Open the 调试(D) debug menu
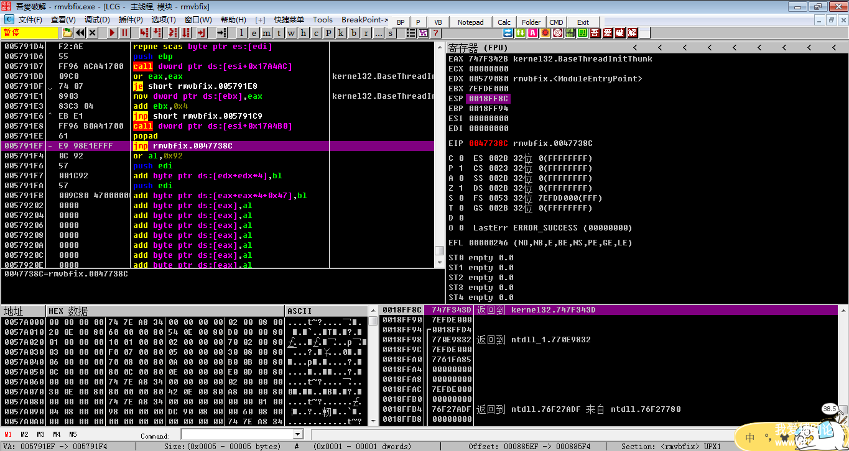Viewport: 849px width, 451px height. [x=97, y=20]
